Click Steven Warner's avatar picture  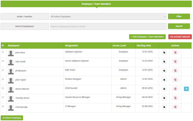point(11,90)
